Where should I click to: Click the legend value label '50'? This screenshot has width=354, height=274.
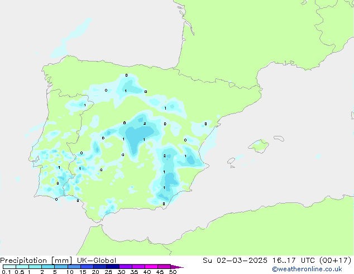(173, 272)
